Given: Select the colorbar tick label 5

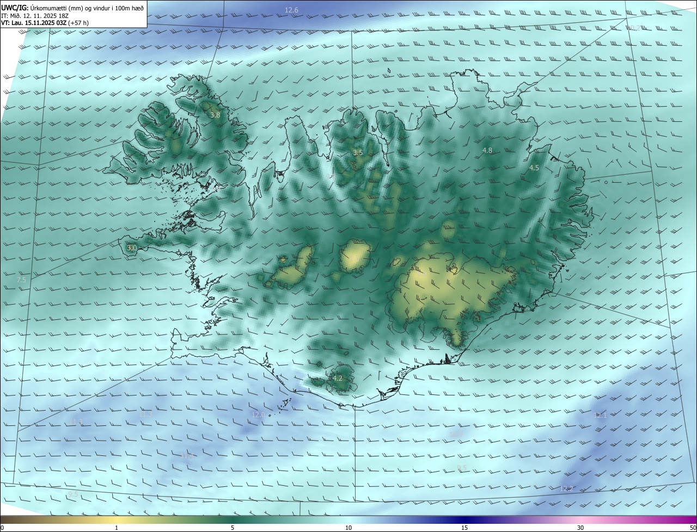Looking at the screenshot, I should tap(233, 528).
